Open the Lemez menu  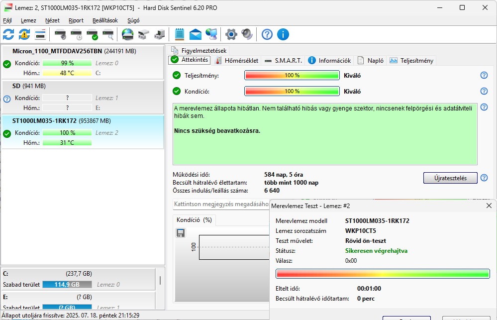[28, 20]
